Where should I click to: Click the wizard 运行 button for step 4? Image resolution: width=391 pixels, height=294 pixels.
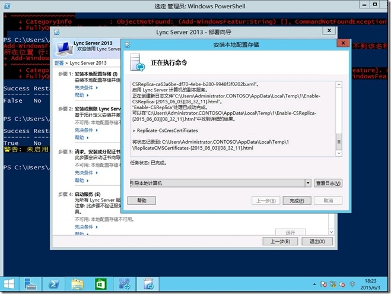[290, 232]
